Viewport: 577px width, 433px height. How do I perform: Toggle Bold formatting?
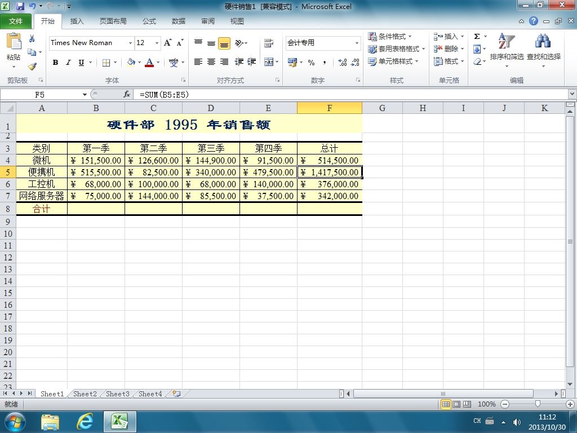click(55, 63)
